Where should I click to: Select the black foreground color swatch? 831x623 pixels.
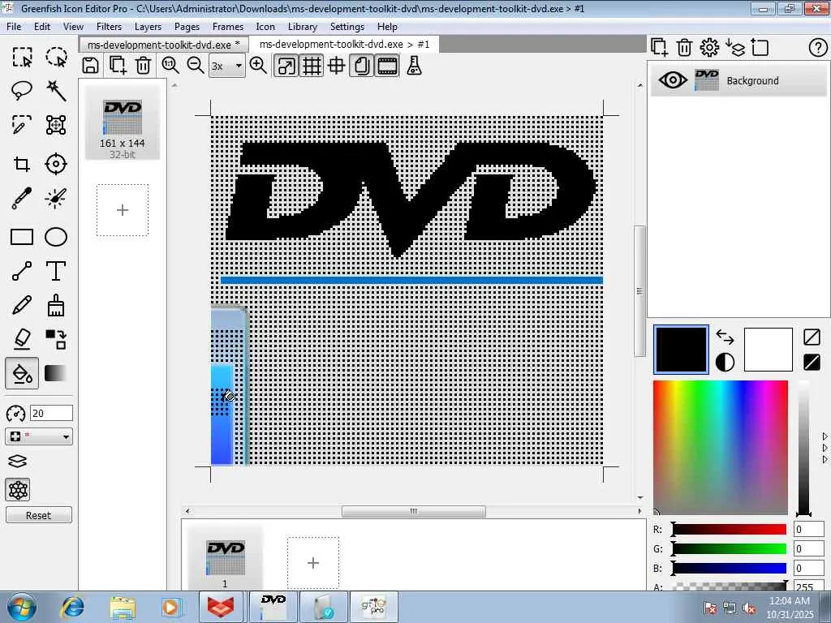click(x=681, y=350)
